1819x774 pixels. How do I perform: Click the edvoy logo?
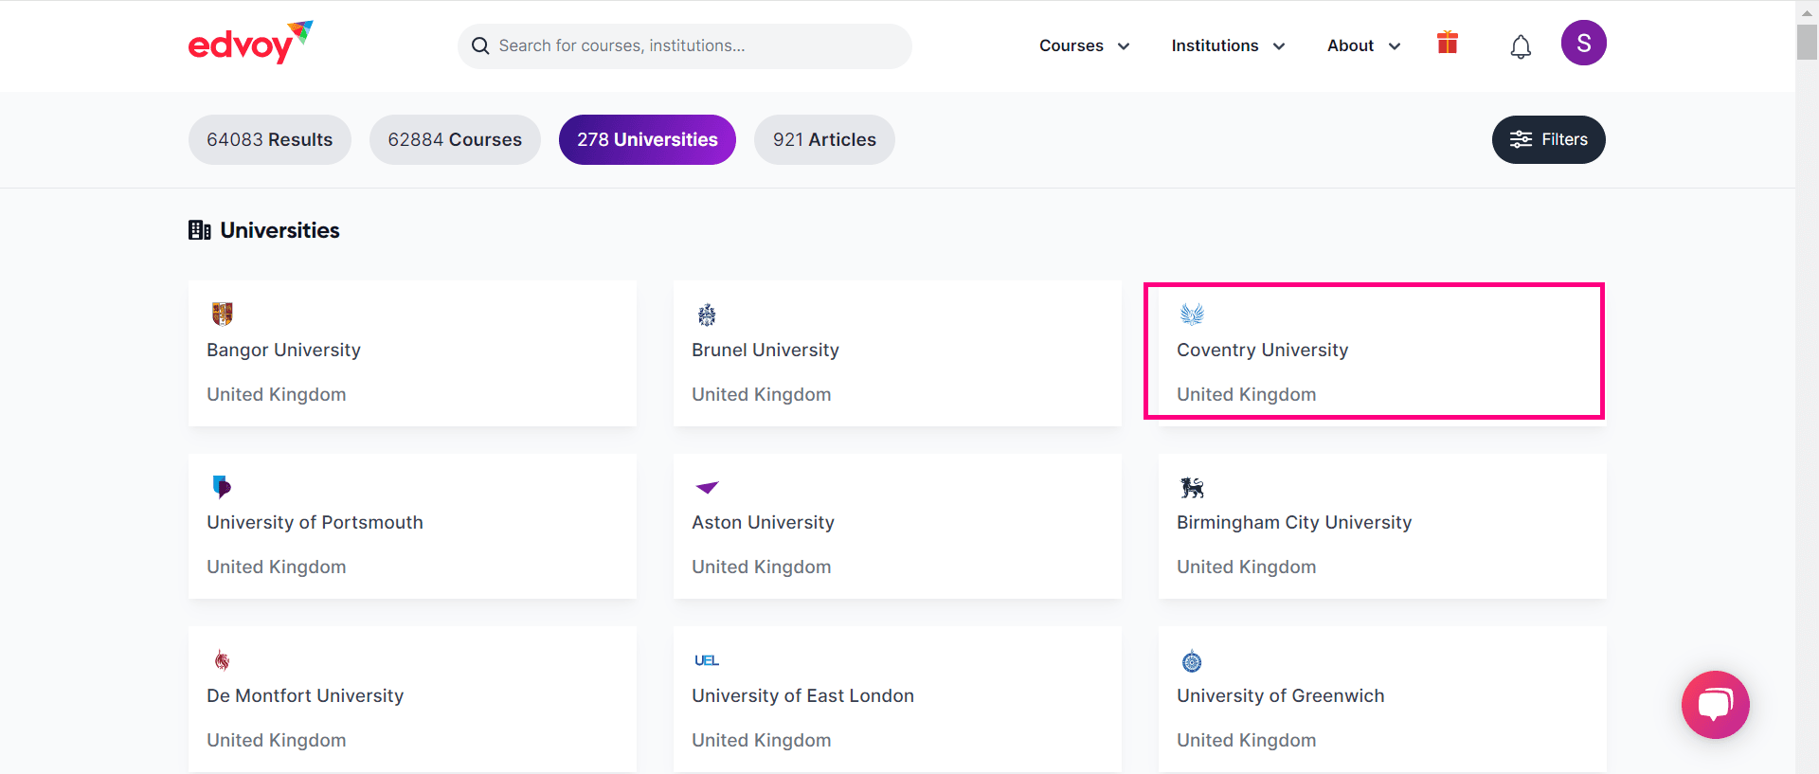tap(250, 43)
